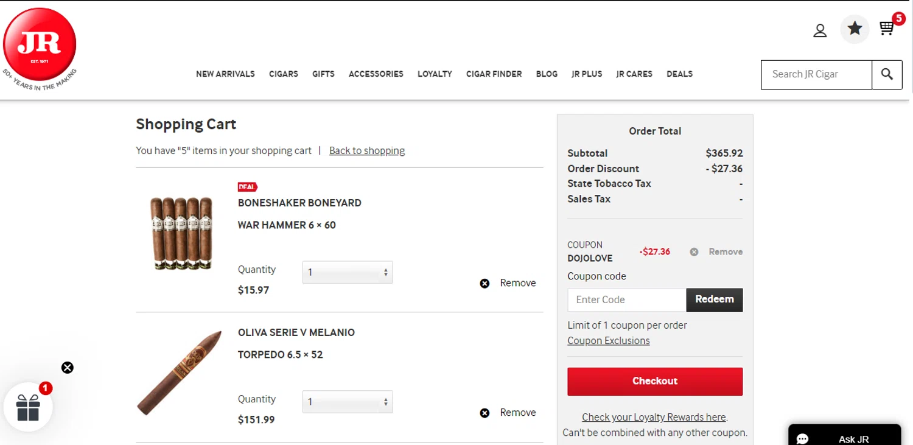913x445 pixels.
Task: Click the JR Cigar logo
Action: (40, 45)
